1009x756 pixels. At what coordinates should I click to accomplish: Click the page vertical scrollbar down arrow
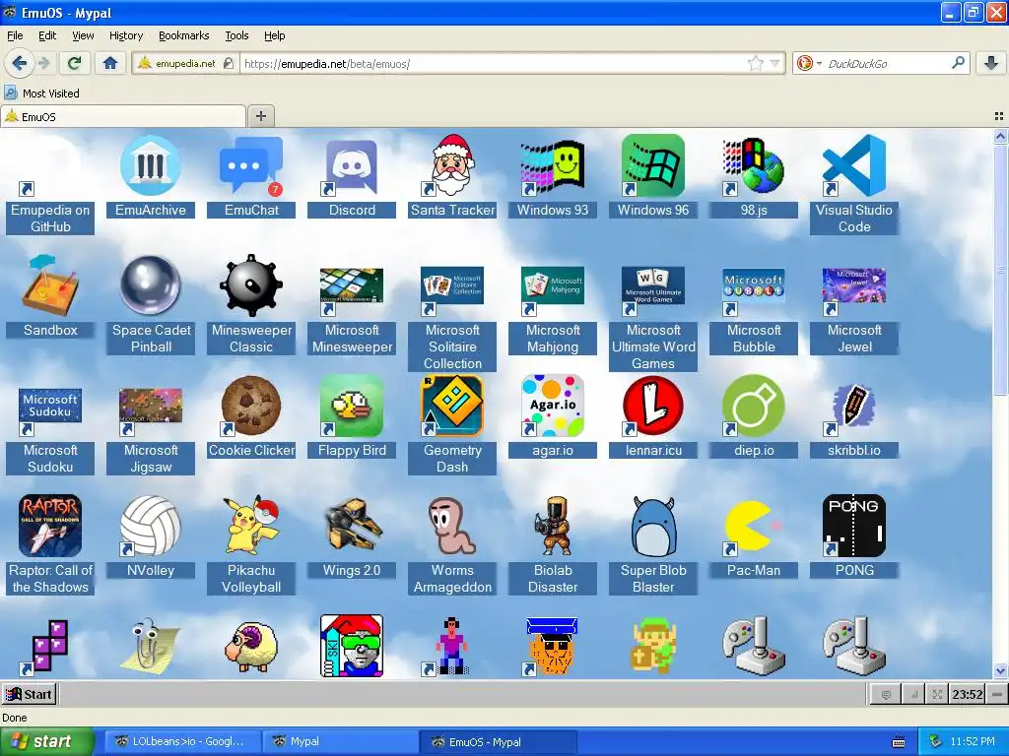tap(1000, 670)
